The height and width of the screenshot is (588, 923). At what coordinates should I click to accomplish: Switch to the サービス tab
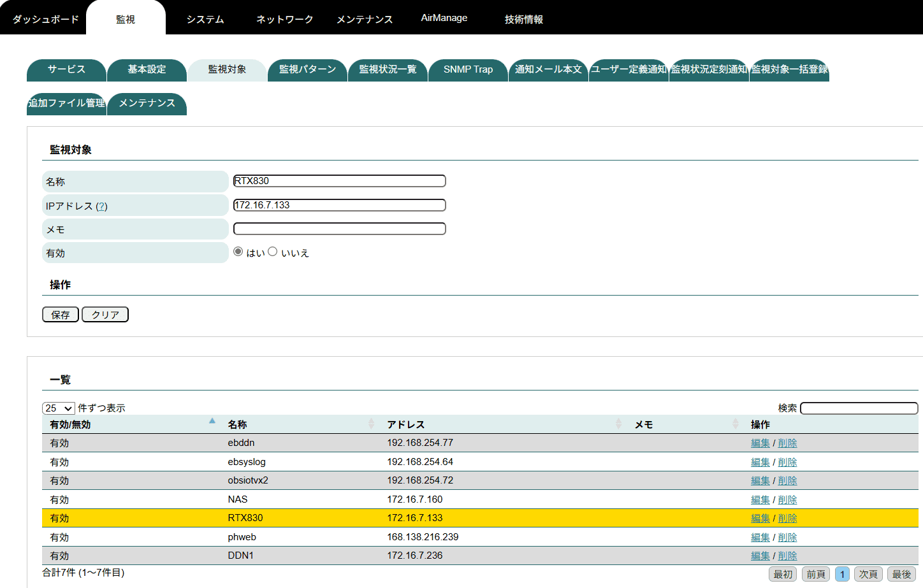66,69
